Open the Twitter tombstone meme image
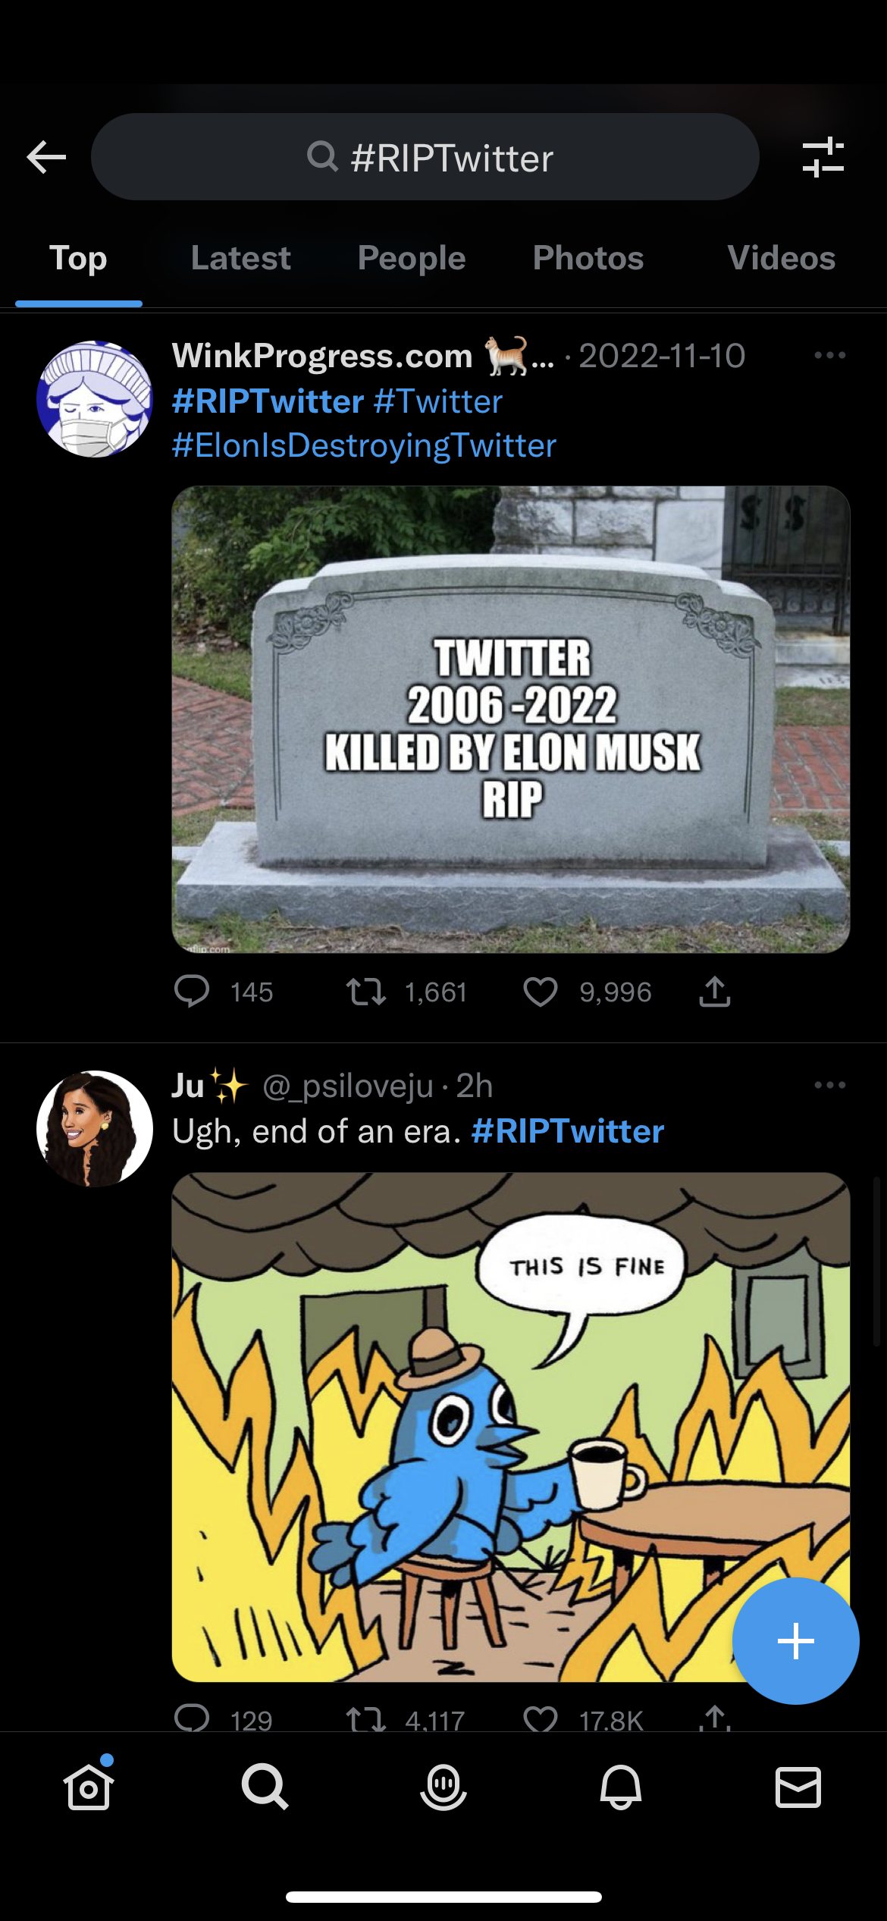887x1921 pixels. tap(510, 719)
